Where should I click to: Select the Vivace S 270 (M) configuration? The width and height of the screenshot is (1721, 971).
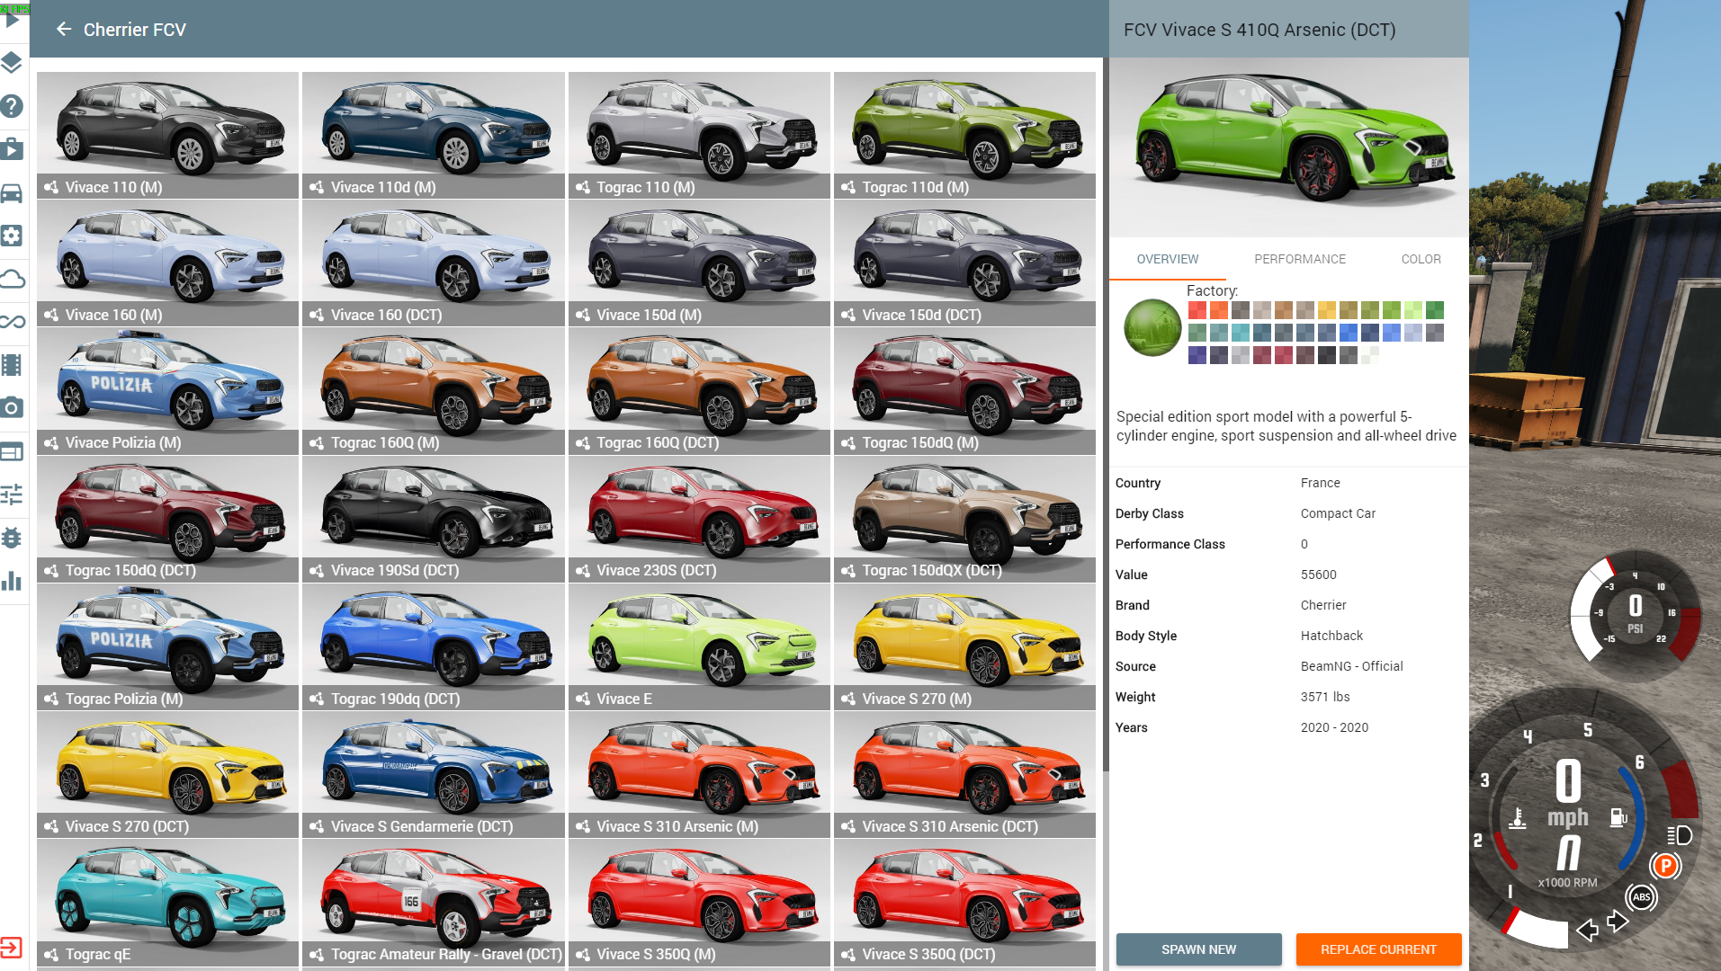[x=964, y=646]
